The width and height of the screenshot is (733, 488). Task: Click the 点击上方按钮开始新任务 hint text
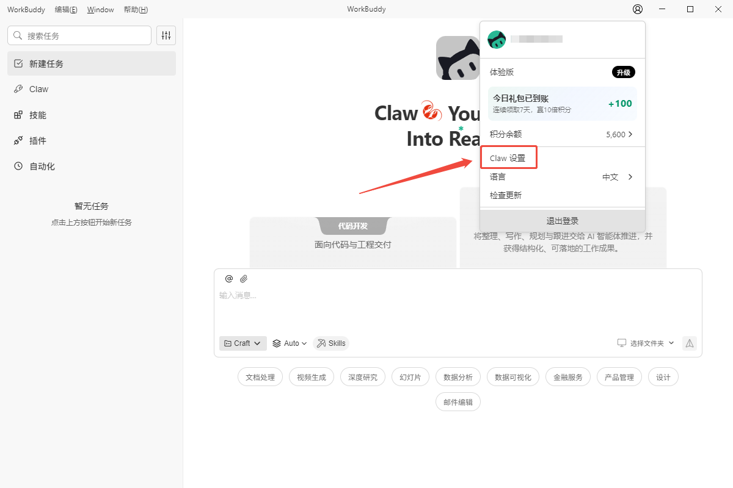tap(92, 223)
